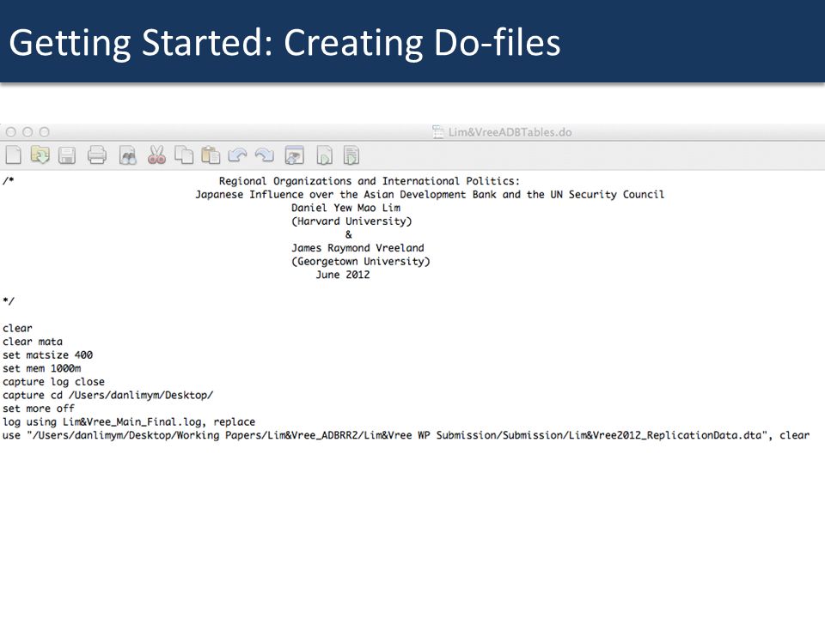This screenshot has width=825, height=618.
Task: Click the 'June 2012' comment line
Action: (343, 275)
